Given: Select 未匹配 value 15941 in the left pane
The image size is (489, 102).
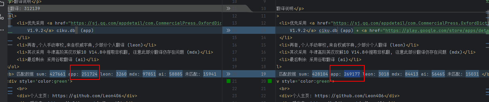Looking at the screenshot, I should click(210, 74).
